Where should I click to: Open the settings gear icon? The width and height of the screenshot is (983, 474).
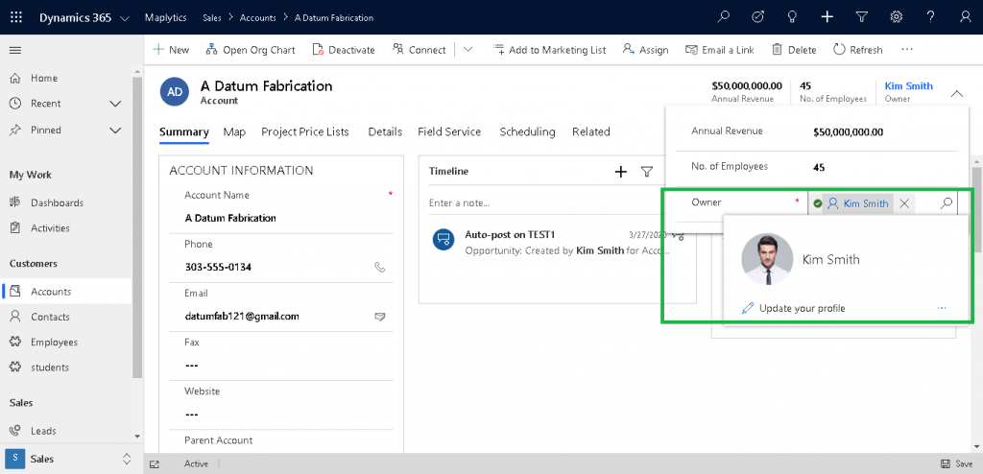point(897,17)
